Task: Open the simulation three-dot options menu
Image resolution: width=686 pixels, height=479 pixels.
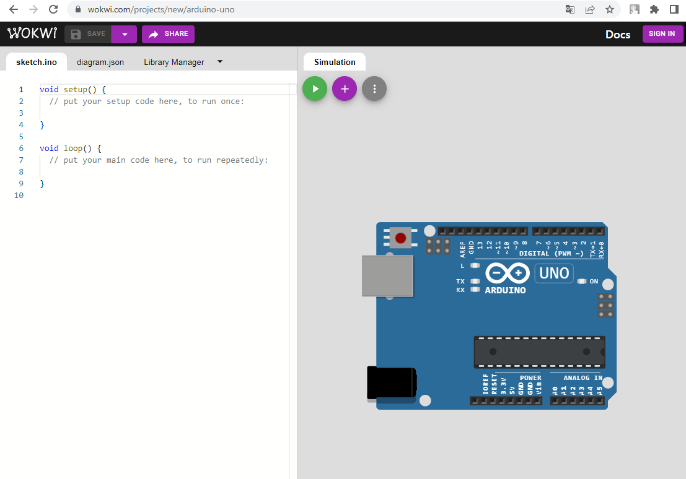Action: (x=374, y=88)
